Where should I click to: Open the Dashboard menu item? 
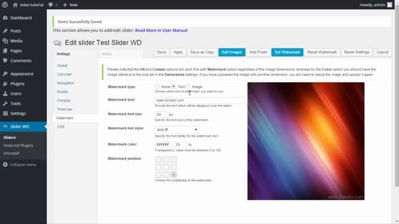23,18
